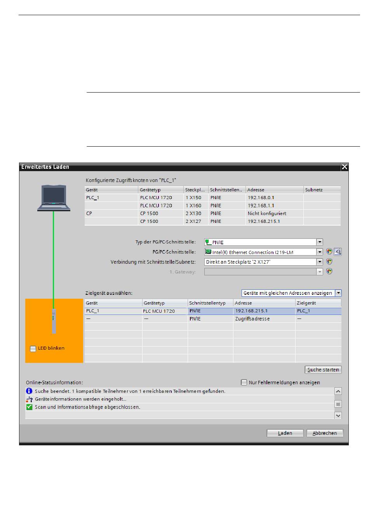This screenshot has height=506, width=369.
Task: Click the status list scrollbar thumb
Action: tap(338, 404)
